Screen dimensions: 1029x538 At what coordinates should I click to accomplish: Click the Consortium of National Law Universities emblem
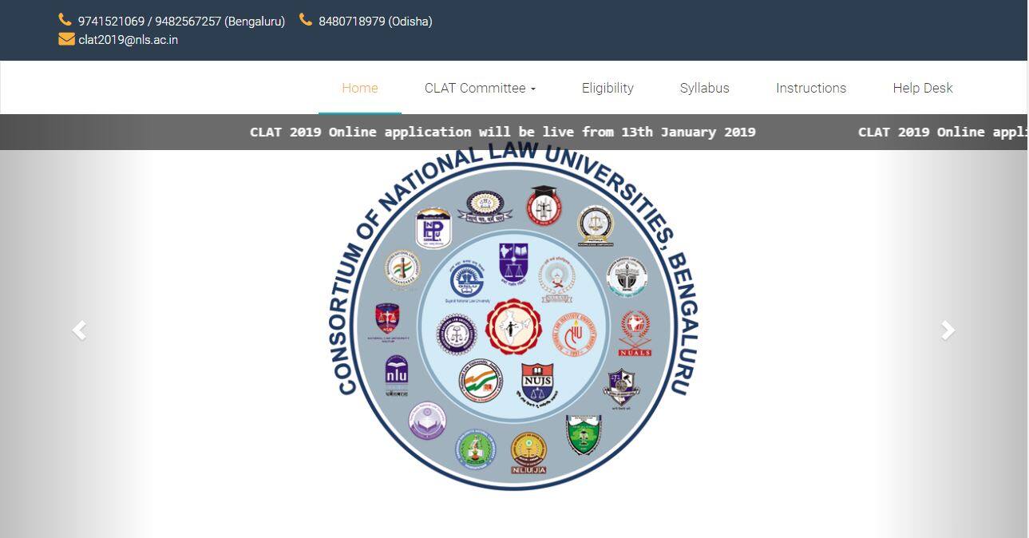click(x=513, y=317)
